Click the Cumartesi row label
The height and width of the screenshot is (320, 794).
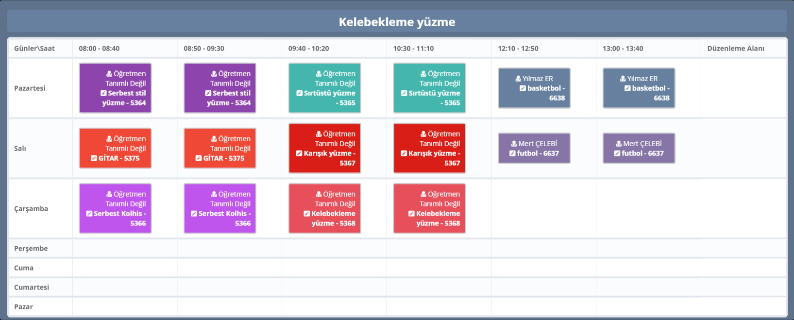(32, 287)
